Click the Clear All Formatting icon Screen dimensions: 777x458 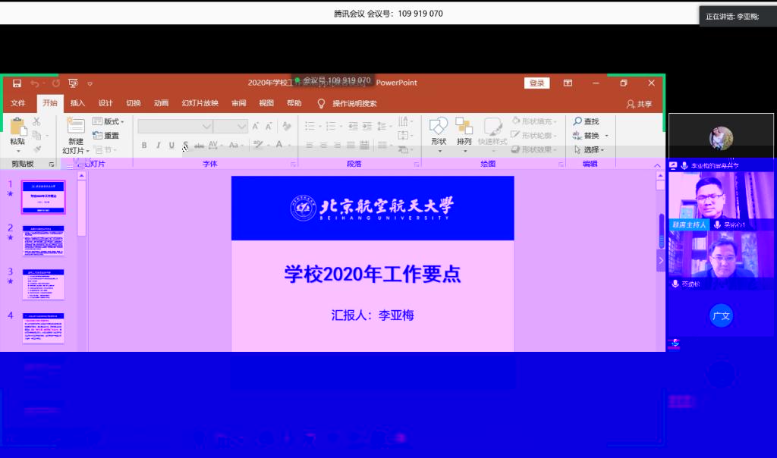click(x=286, y=127)
